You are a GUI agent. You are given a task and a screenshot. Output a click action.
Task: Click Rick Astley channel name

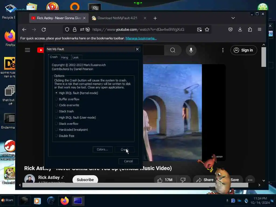click(x=49, y=177)
